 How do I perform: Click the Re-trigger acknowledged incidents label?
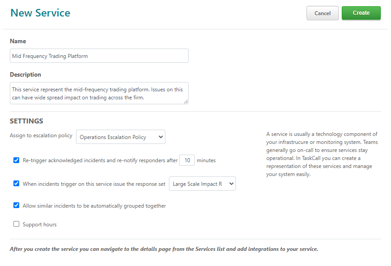[x=100, y=160]
